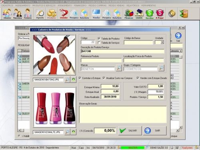Open the PEDIDO COMPRAS menu
200x150 pixels.
(x=98, y=6)
